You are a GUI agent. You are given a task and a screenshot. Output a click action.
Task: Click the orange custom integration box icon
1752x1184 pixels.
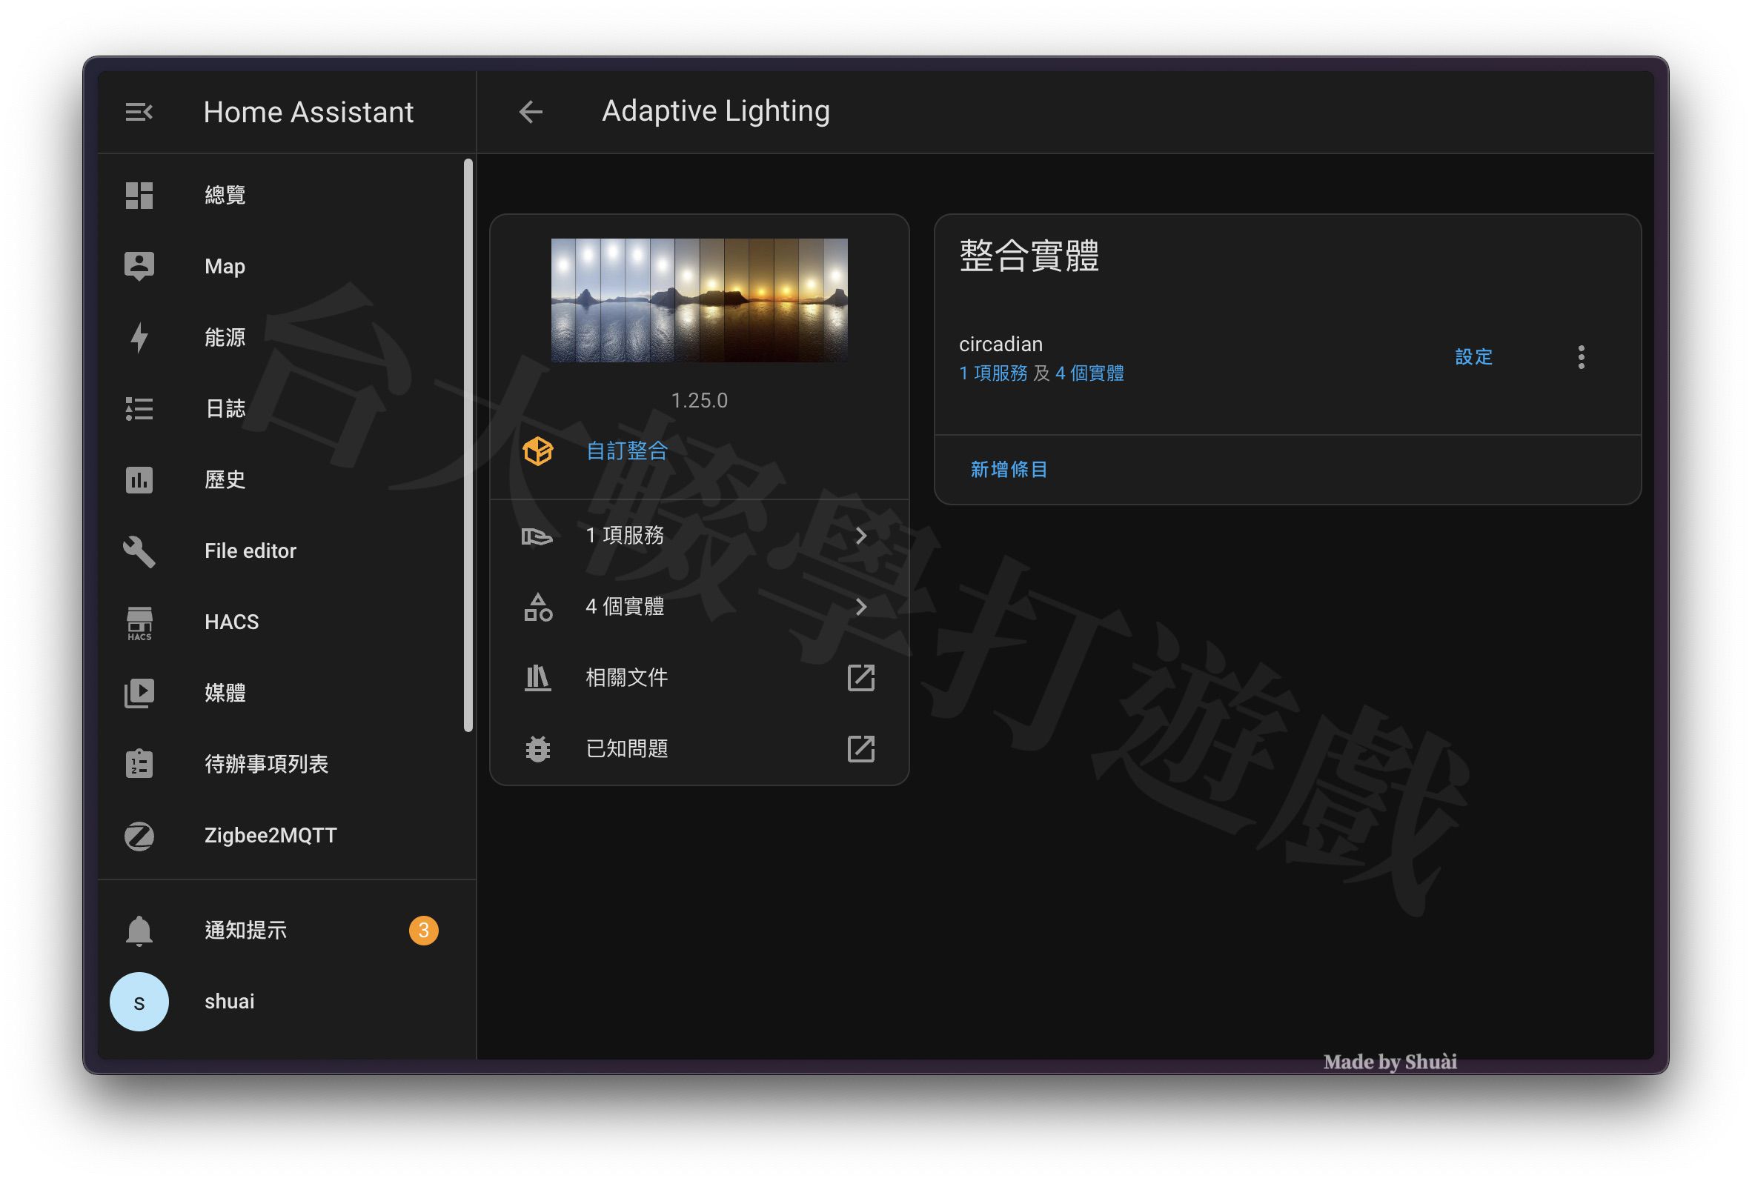pos(537,450)
